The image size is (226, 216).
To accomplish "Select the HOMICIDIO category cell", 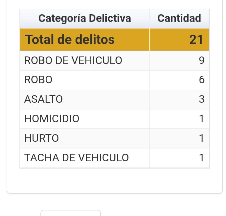I will click(x=52, y=119).
